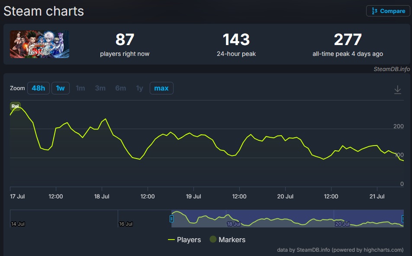
Task: Click the data by SteamDB.info footer
Action: 340,250
